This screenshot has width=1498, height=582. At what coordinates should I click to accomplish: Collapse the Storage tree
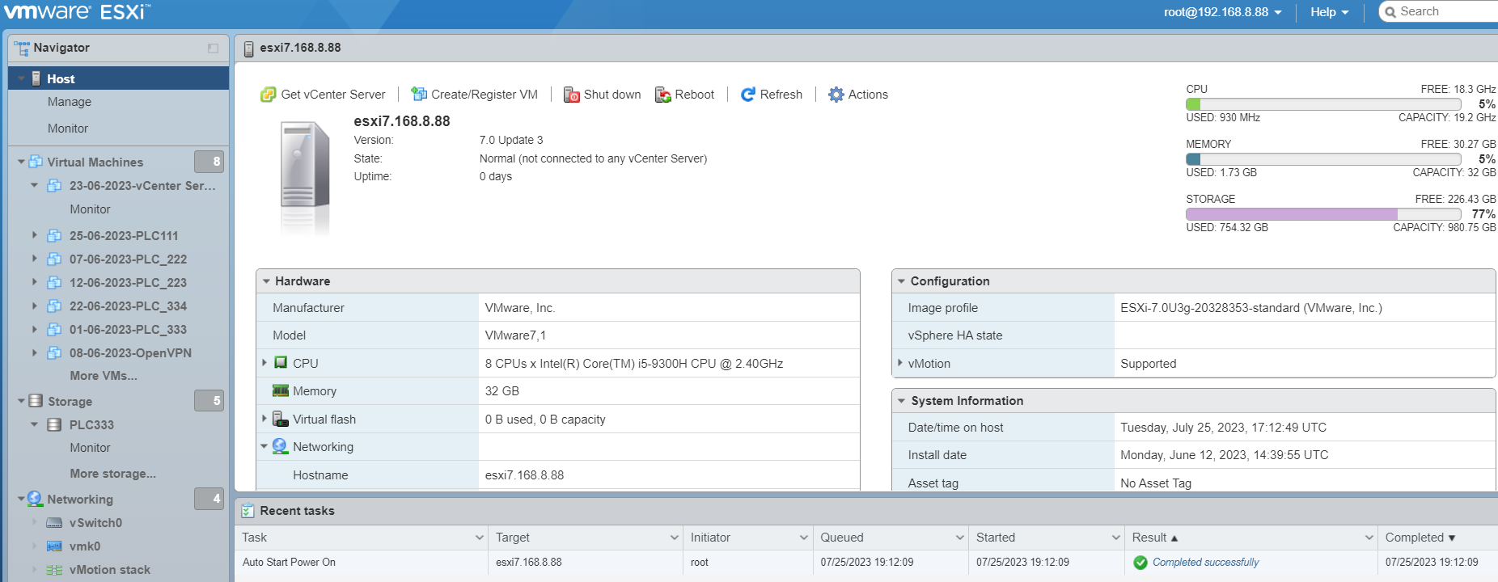click(x=21, y=401)
